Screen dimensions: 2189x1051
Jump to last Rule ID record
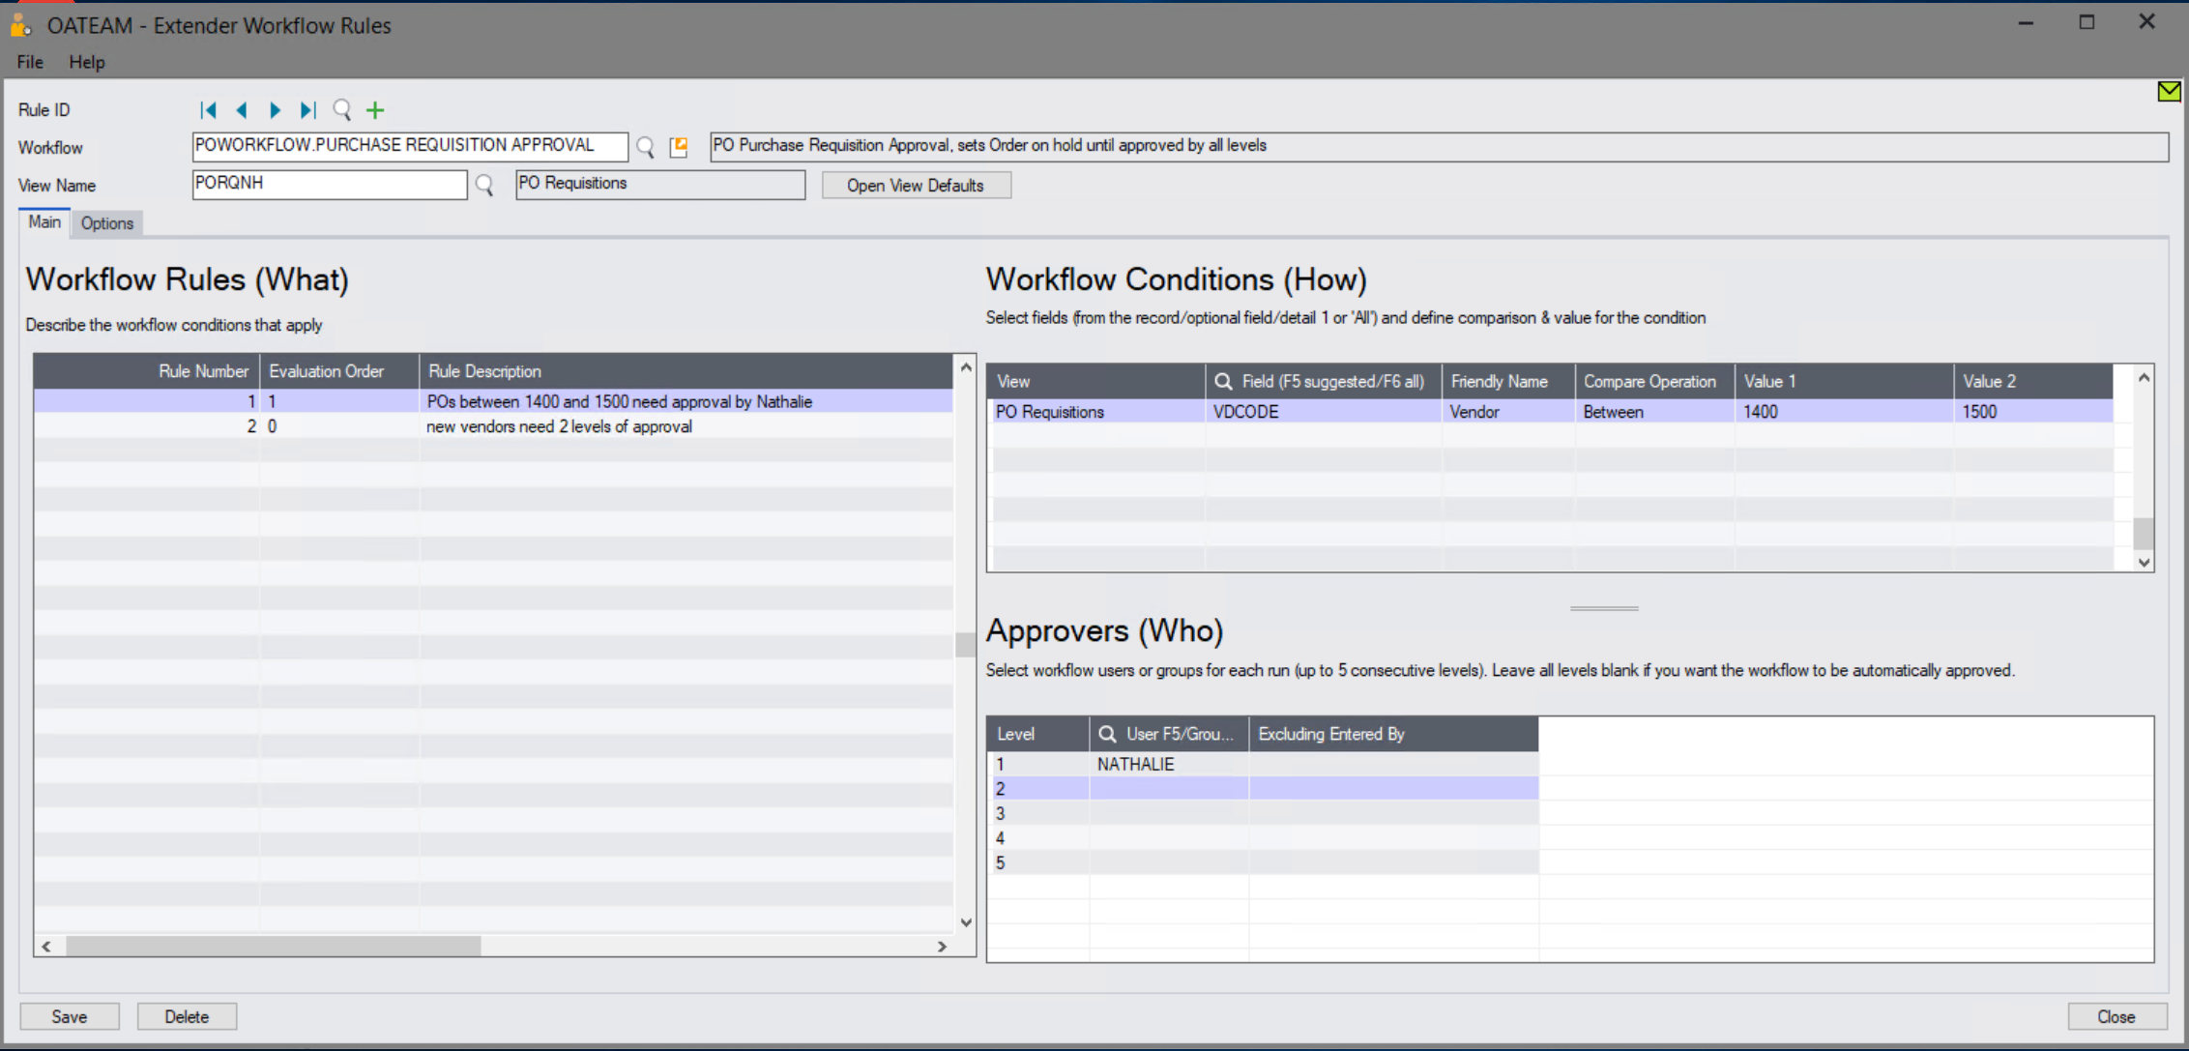(x=307, y=110)
